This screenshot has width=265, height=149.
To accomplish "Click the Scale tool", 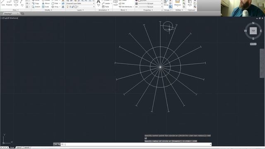I will pyautogui.click(x=46, y=7).
